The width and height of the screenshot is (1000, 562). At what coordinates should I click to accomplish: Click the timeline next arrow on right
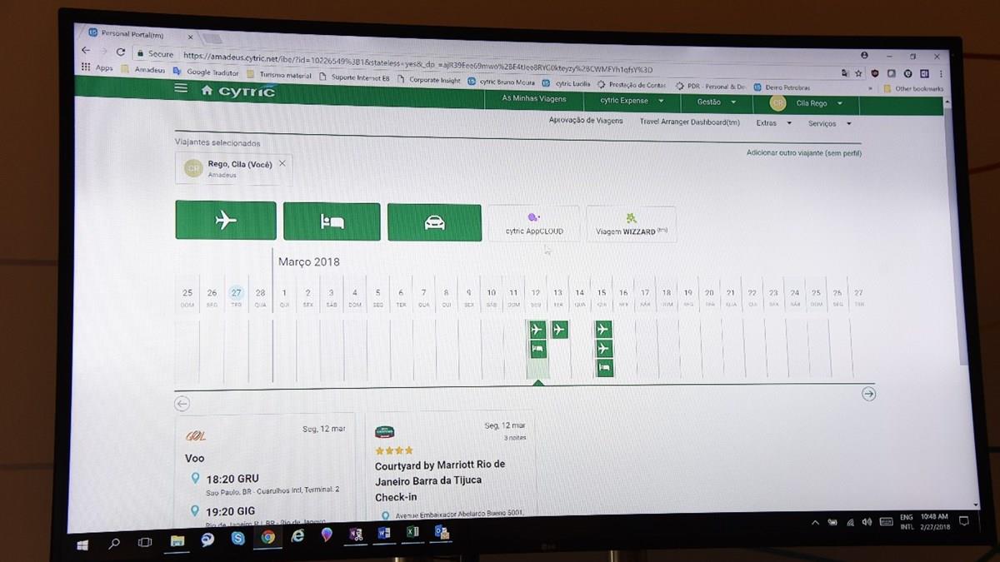point(868,394)
